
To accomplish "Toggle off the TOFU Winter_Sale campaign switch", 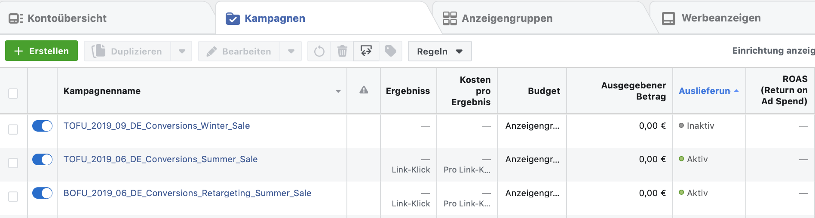I will (x=42, y=126).
